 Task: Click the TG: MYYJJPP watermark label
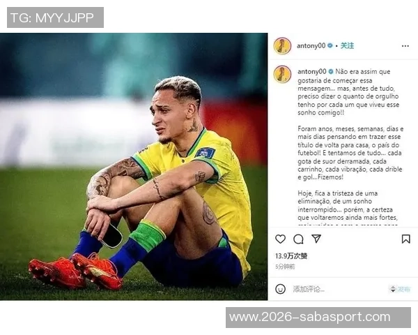click(x=55, y=17)
